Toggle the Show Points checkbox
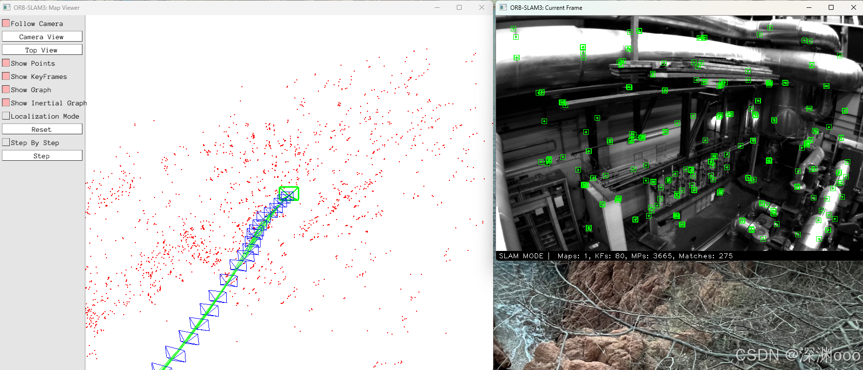 click(6, 63)
